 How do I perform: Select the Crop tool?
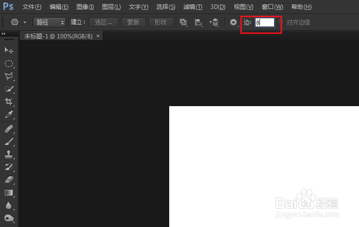point(9,102)
